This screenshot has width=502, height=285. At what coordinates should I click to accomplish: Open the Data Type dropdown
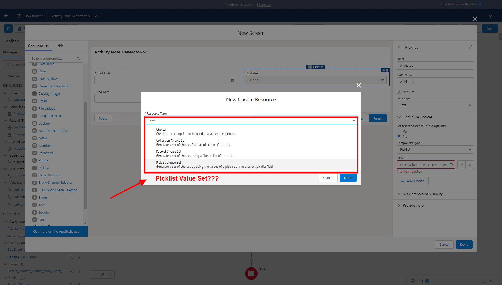point(435,105)
